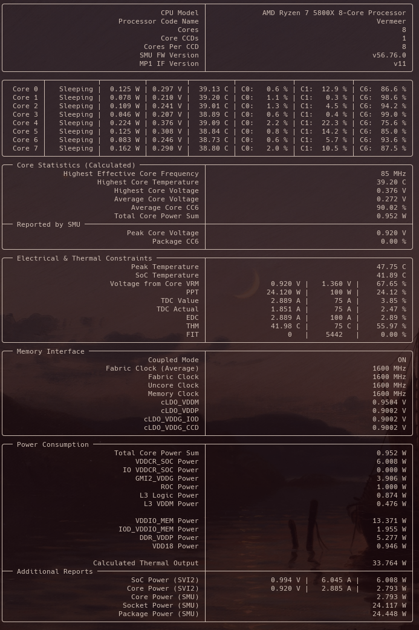This screenshot has width=419, height=630.
Task: Click the L3 Logic Power label
Action: click(x=169, y=495)
